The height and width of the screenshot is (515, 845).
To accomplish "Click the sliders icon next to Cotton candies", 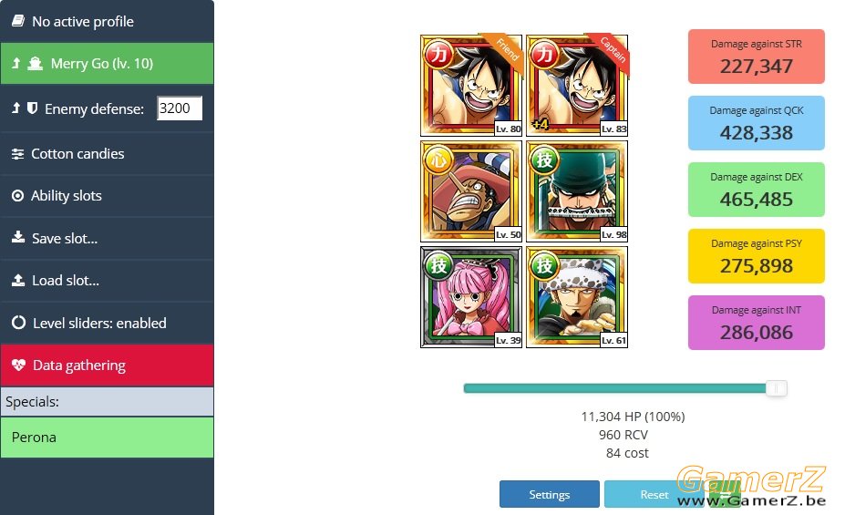I will point(18,154).
